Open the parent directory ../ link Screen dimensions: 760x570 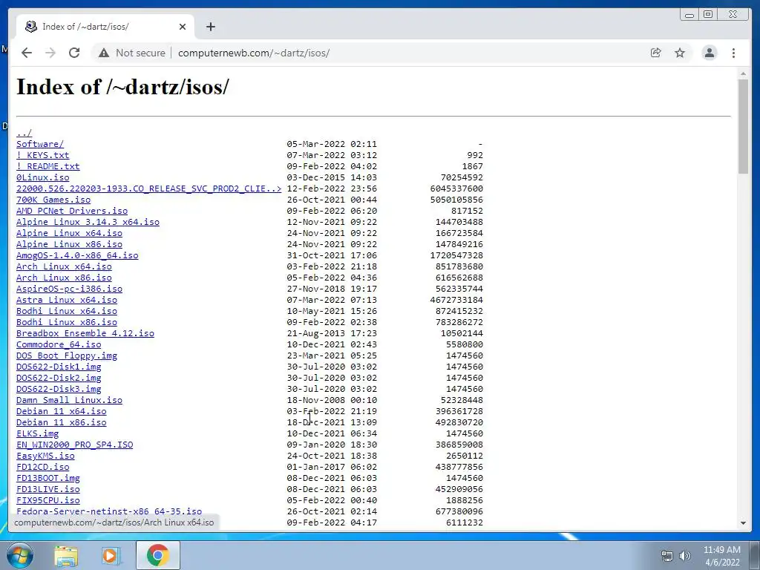click(x=24, y=133)
